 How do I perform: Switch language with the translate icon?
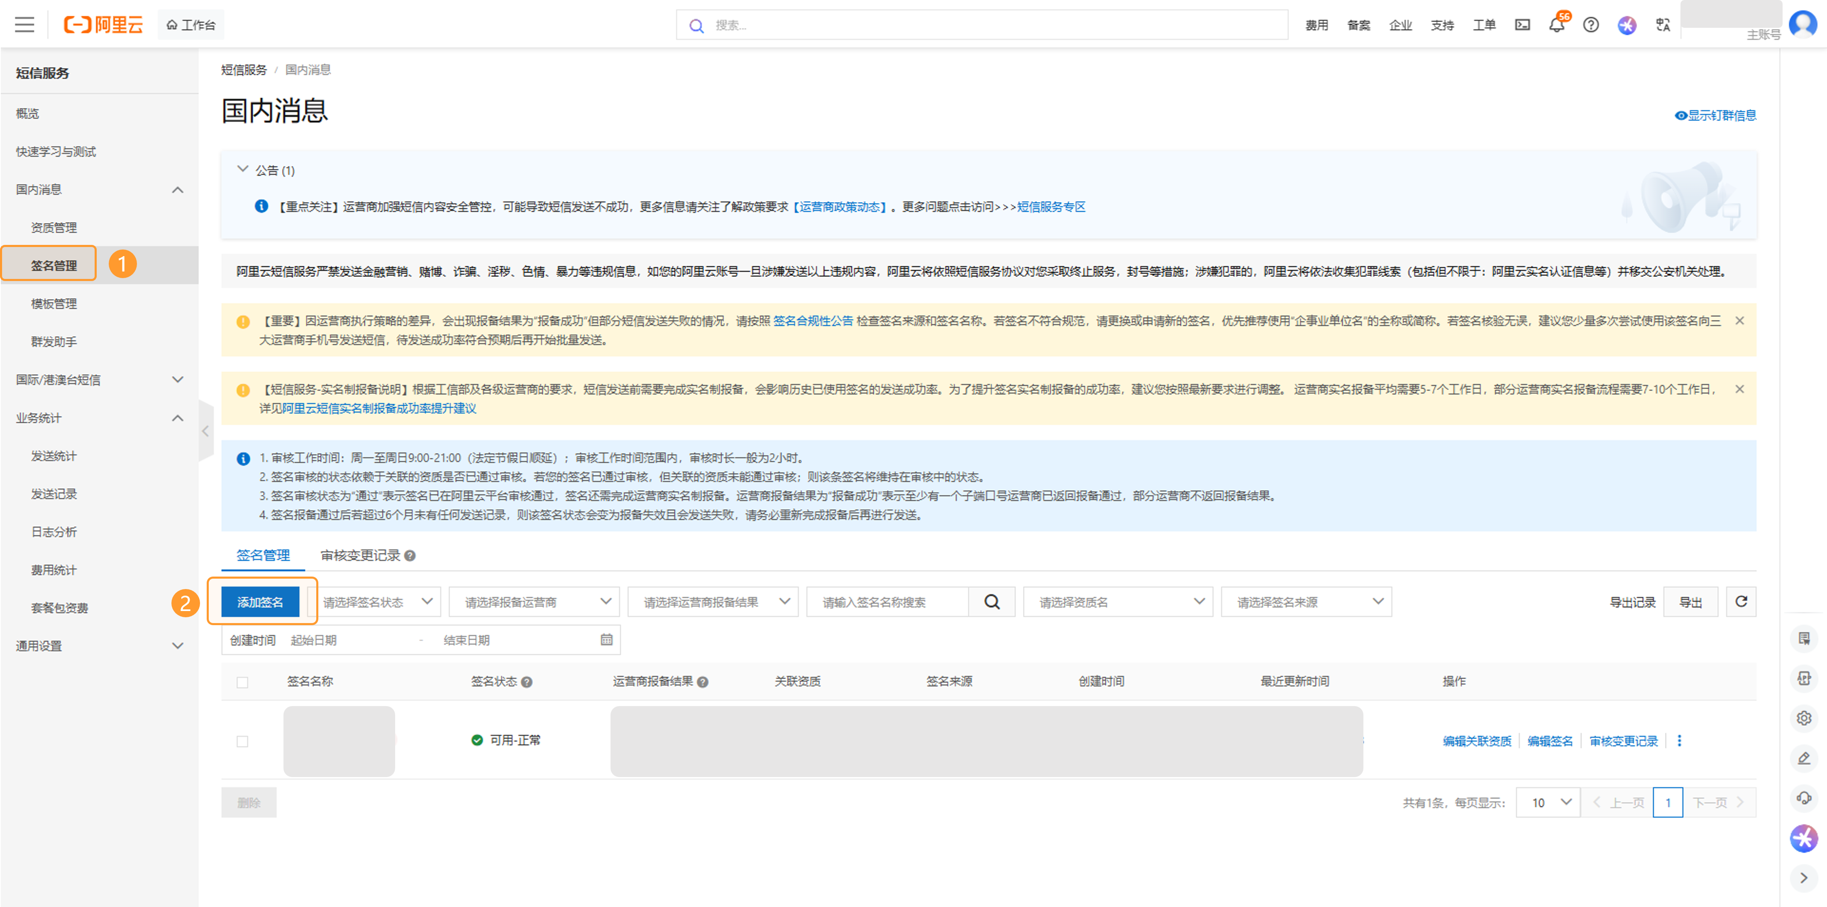coord(1663,25)
